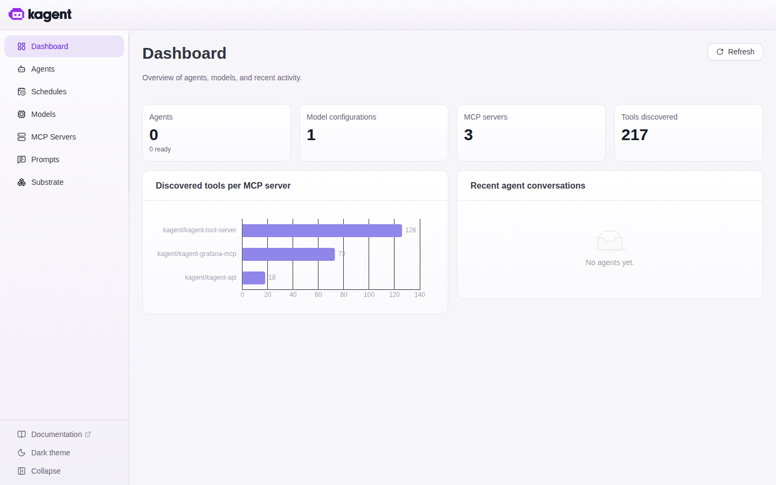Click the Documentation book icon
The height and width of the screenshot is (485, 776).
point(22,434)
